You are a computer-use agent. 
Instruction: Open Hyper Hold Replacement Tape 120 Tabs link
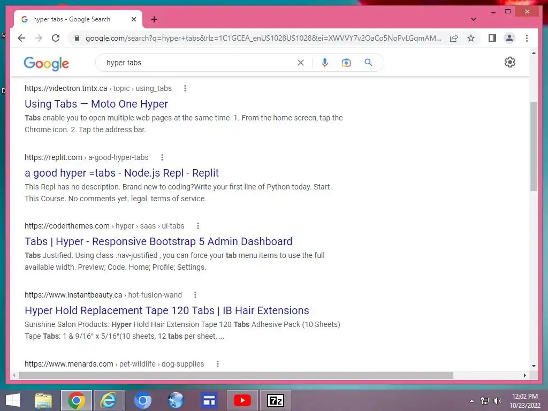tap(167, 310)
